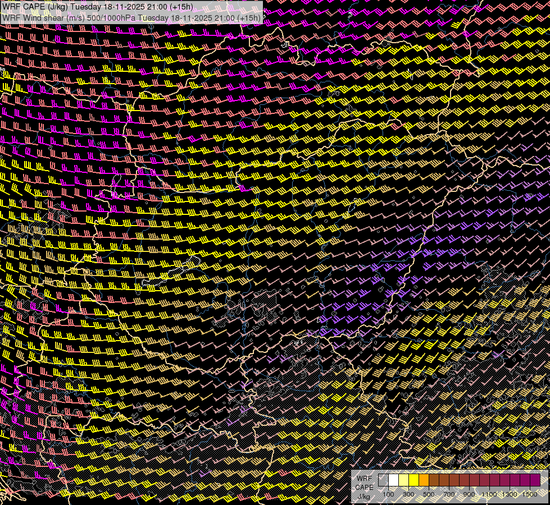Click the WRF Wind shear 500/1000hPa title line
Viewport: 550px width, 505px height.
tap(131, 18)
